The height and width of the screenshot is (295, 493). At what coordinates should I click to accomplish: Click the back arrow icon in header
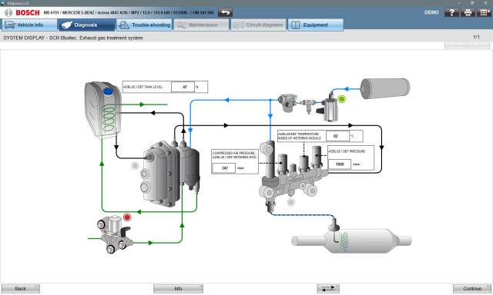[x=225, y=12]
